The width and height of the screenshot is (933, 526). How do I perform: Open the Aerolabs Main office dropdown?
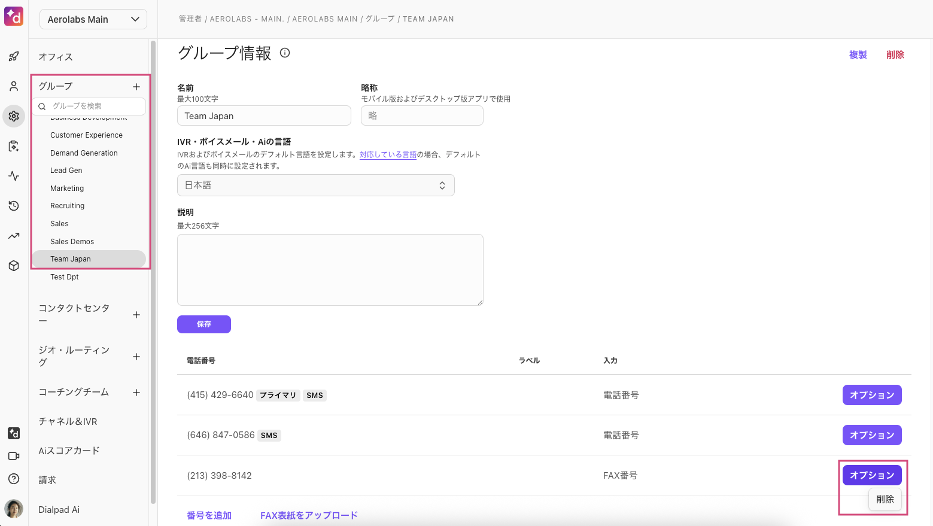93,19
